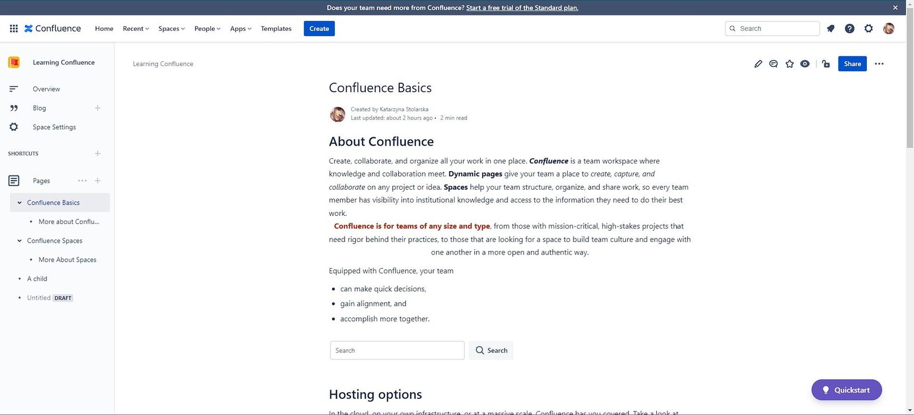Click the top bar Search field
This screenshot has width=914, height=415.
pos(772,29)
